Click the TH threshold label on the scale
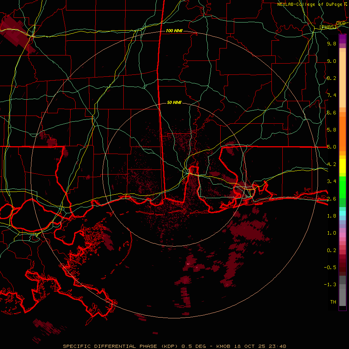Screen dimensions: 349x349 [333, 302]
